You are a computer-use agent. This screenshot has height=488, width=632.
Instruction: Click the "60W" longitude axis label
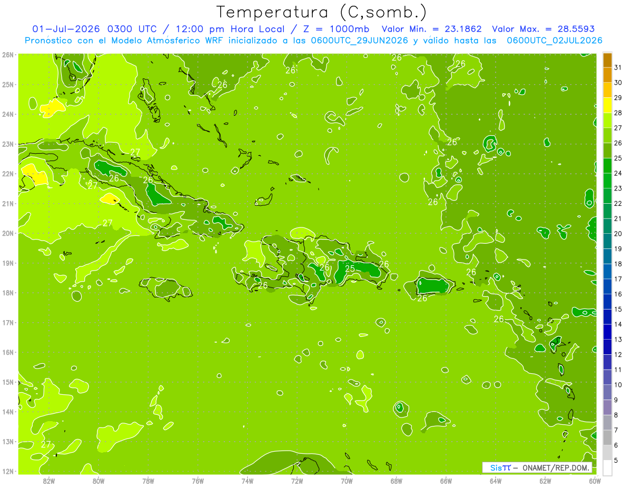pos(595,480)
